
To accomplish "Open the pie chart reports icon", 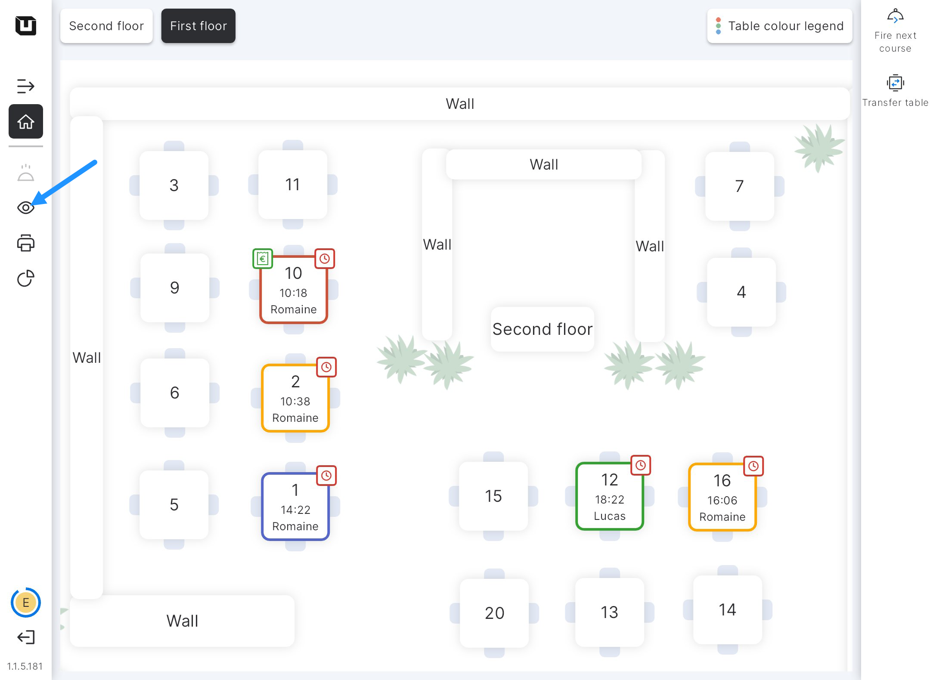I will (26, 278).
